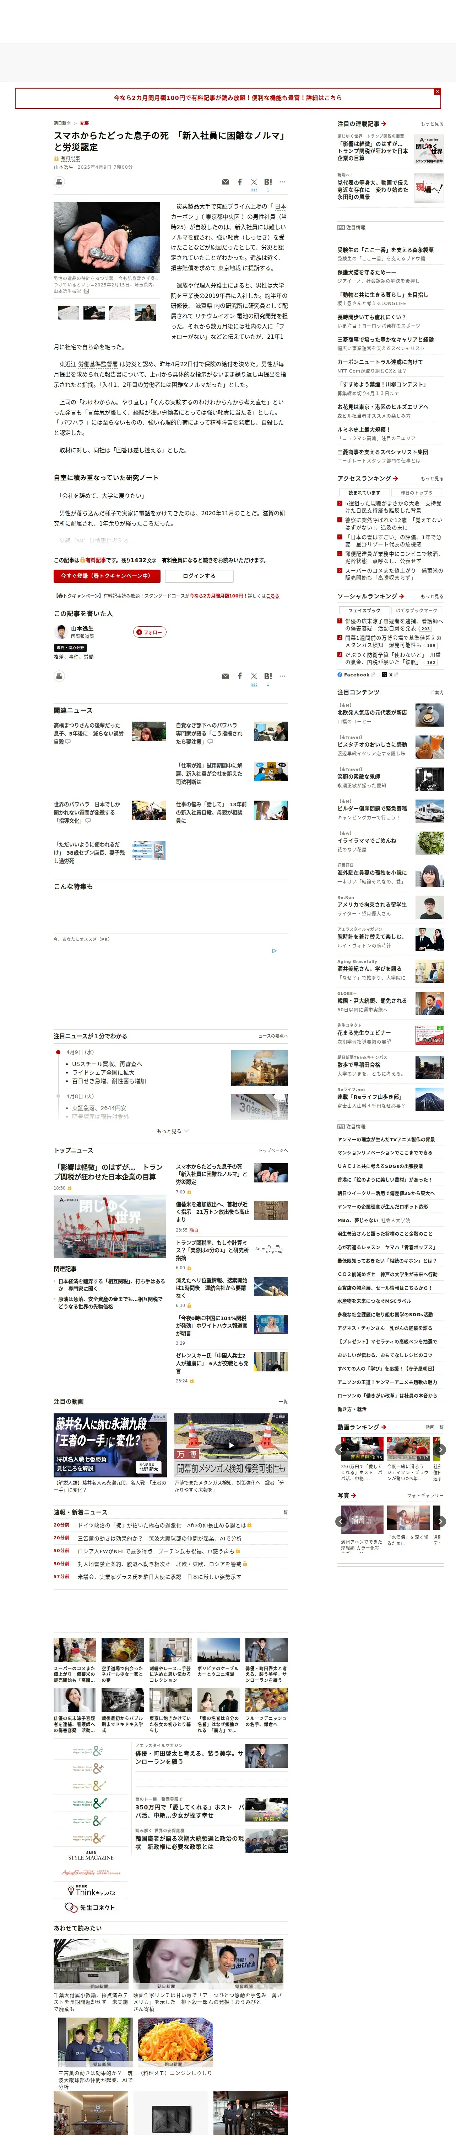The image size is (456, 2135).
Task: Expand もっと見る beside アクセスランキング
Action: pyautogui.click(x=431, y=478)
